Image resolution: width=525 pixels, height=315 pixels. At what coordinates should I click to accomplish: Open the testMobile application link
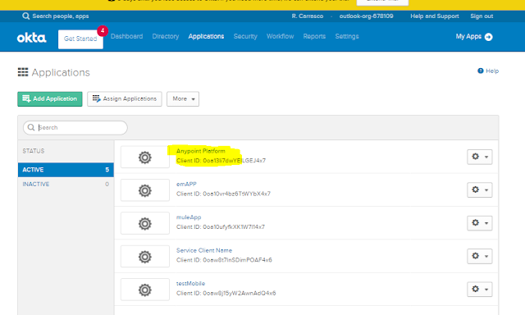click(190, 284)
